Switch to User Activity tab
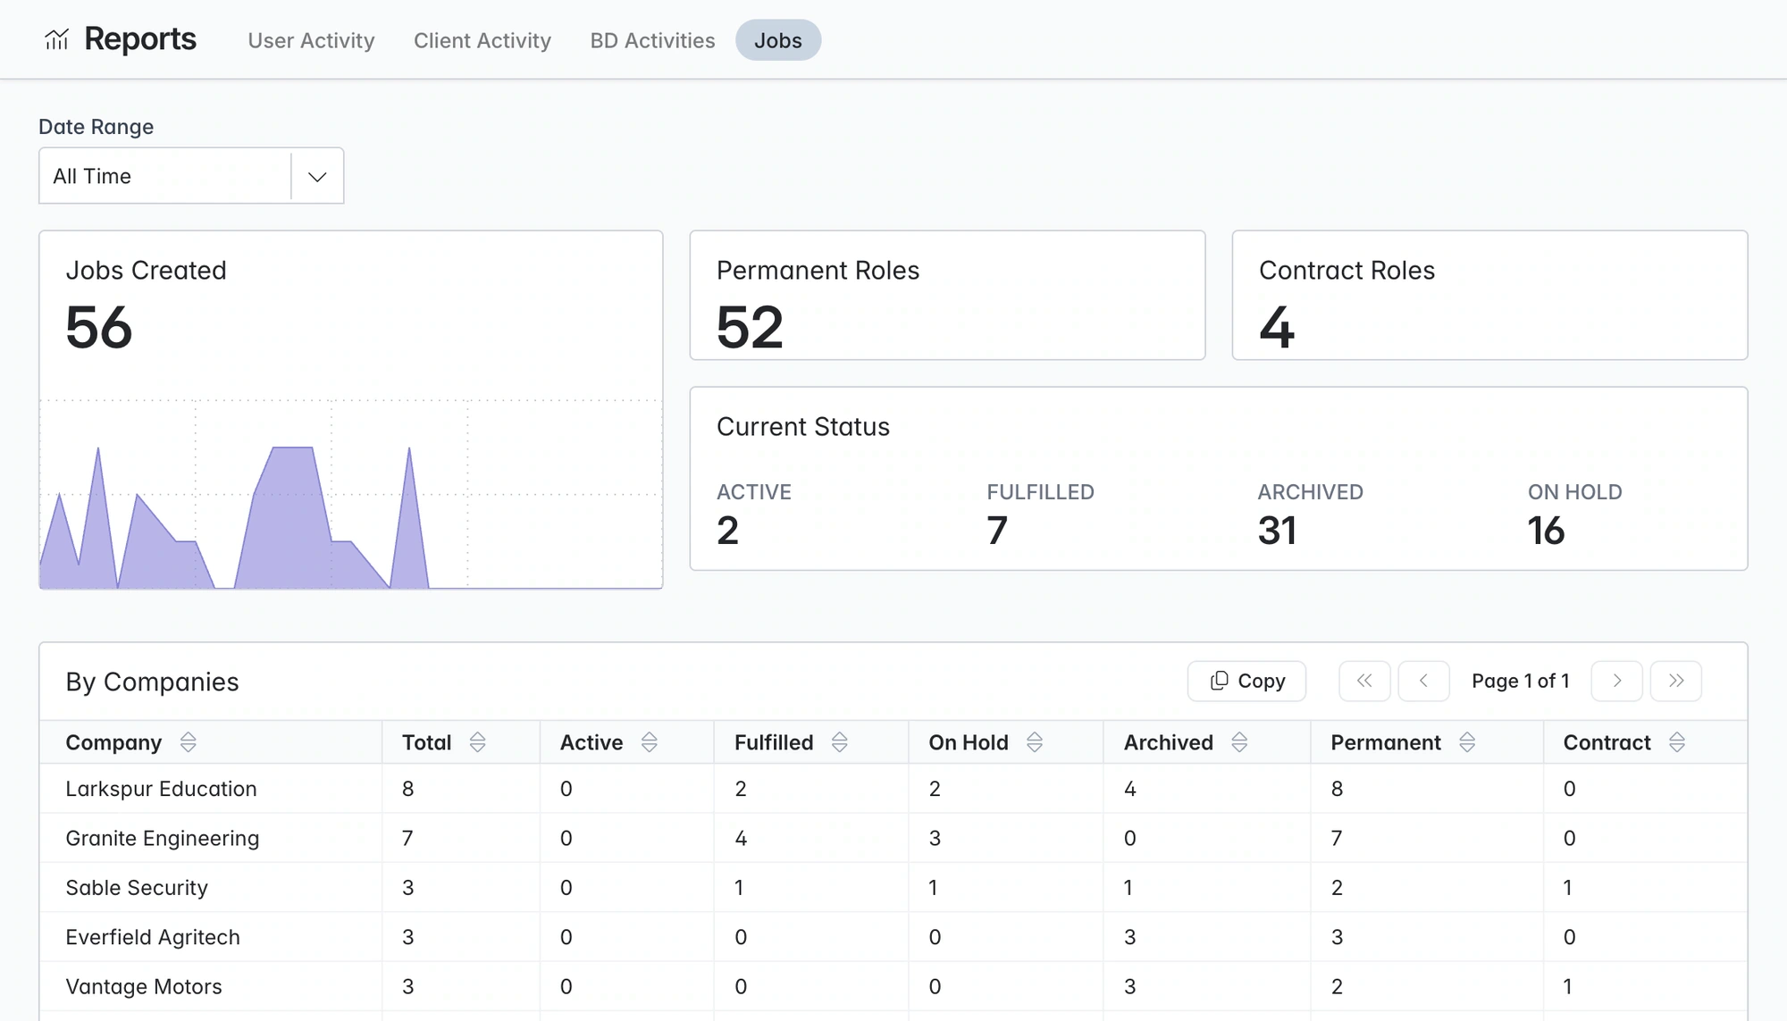Image resolution: width=1787 pixels, height=1021 pixels. pos(311,40)
